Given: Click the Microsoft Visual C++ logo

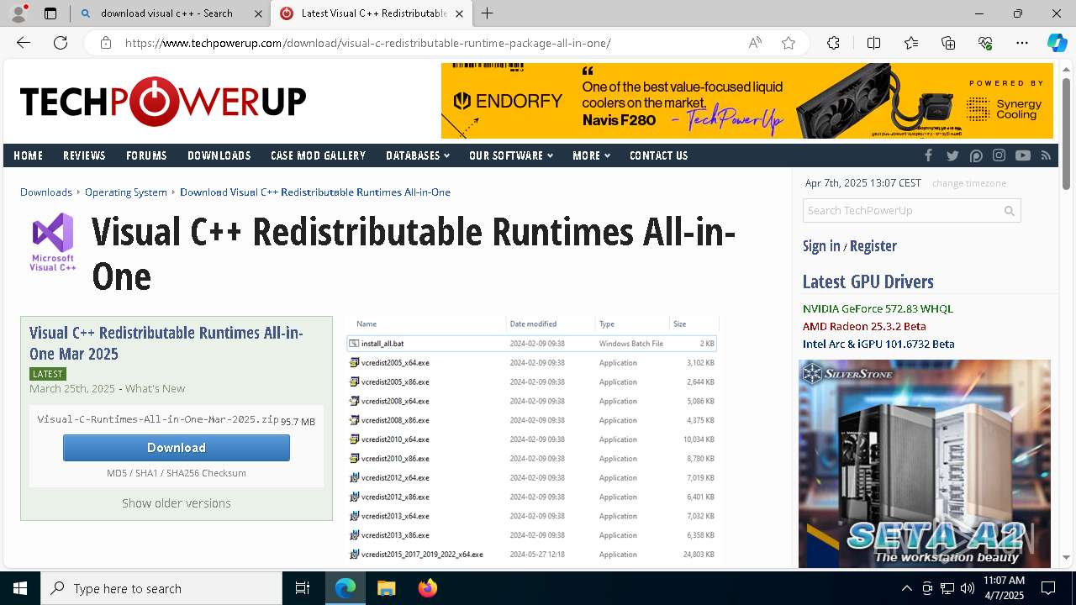Looking at the screenshot, I should point(53,242).
